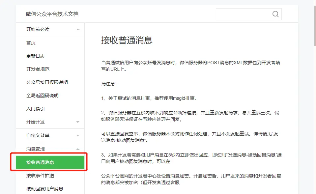Viewport: 316px width, 194px height.
Task: Click the line mentioning msgid排重
Action: click(x=149, y=98)
